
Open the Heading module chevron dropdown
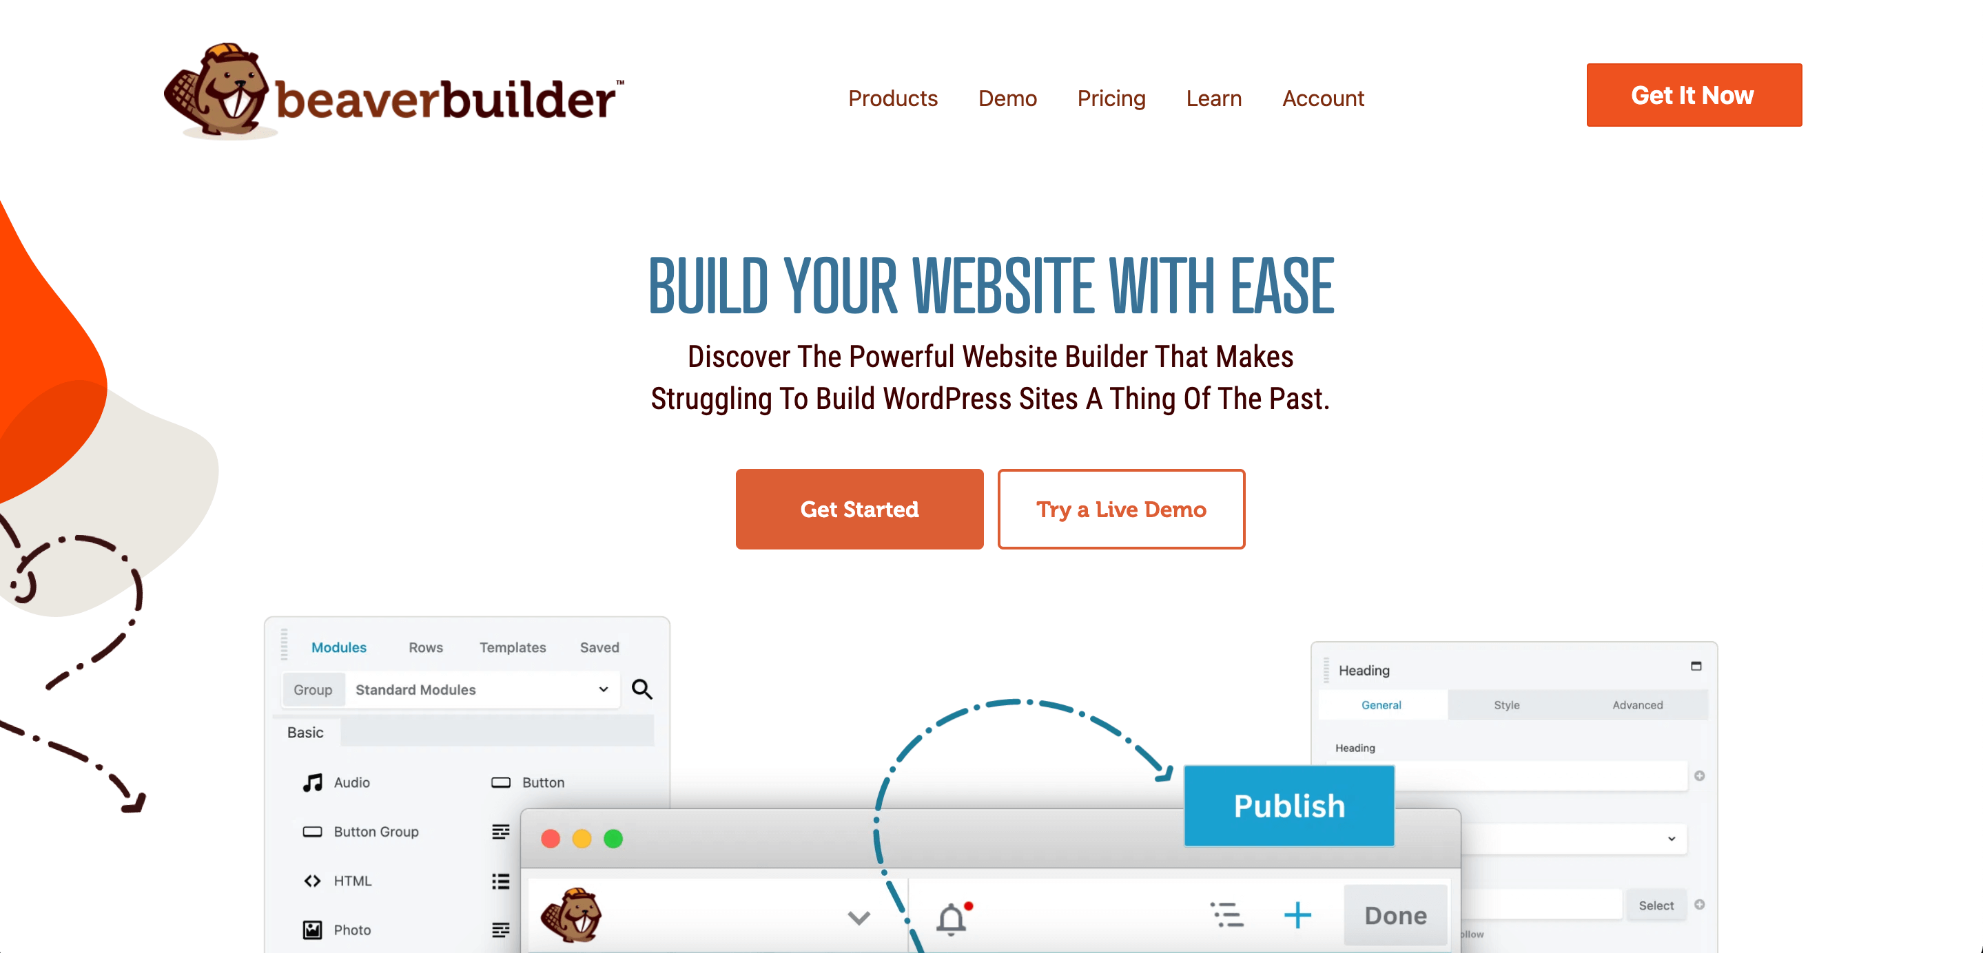[1673, 839]
